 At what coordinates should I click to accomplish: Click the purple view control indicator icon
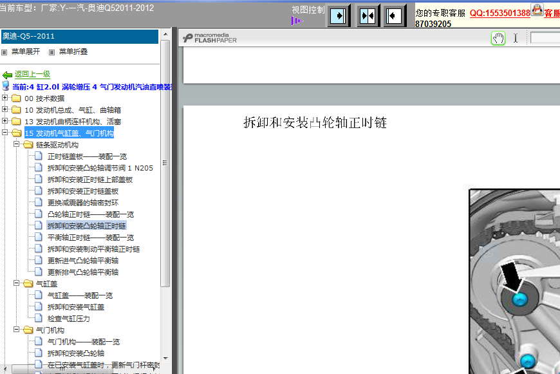click(x=297, y=21)
